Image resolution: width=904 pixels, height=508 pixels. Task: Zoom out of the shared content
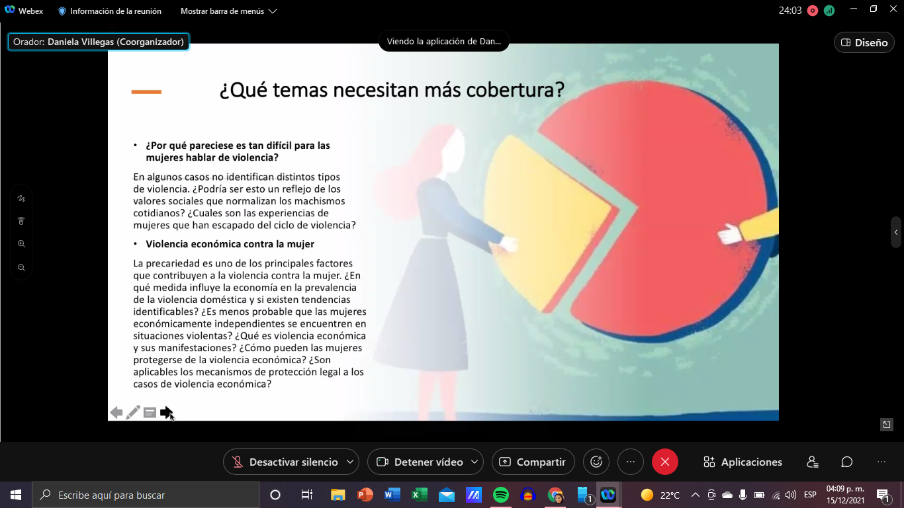tap(21, 267)
